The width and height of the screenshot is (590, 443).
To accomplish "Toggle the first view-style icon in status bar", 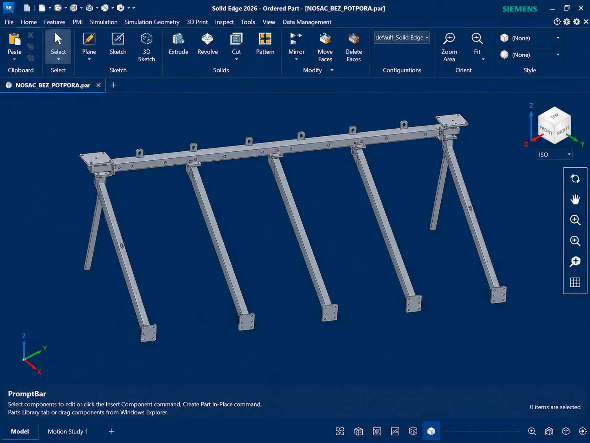I will [340, 431].
